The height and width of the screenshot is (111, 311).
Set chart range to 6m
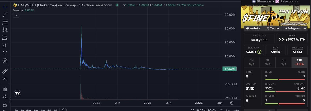pos(29,110)
